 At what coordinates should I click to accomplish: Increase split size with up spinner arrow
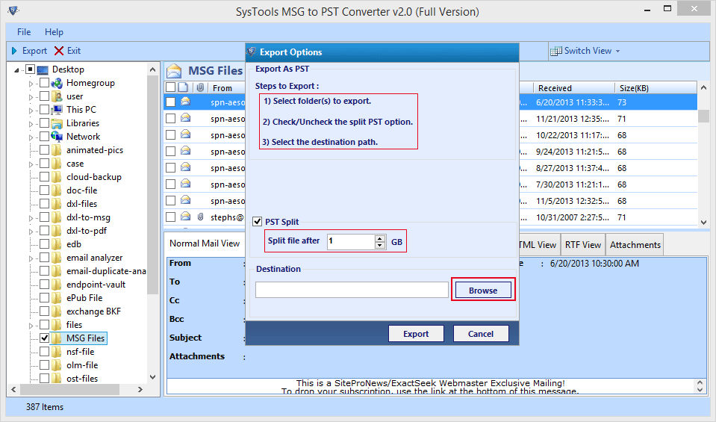(380, 238)
